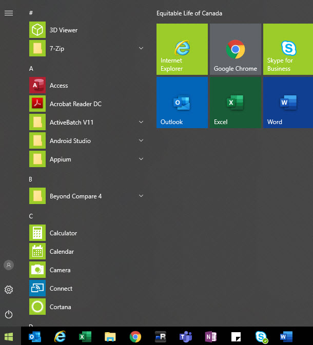Open Connect app

tap(86, 289)
